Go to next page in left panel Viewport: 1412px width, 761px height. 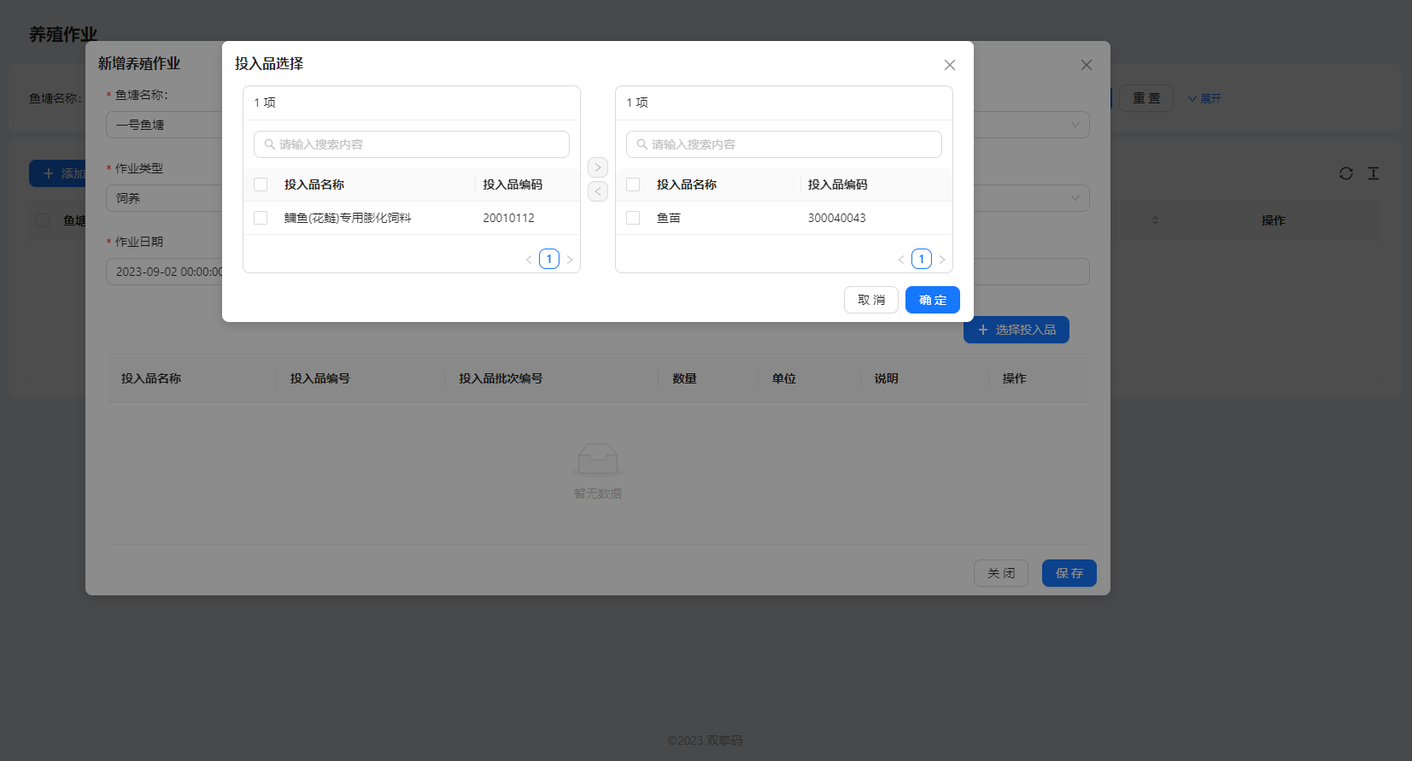570,260
